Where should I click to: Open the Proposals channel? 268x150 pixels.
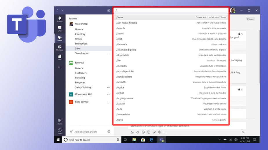click(80, 82)
